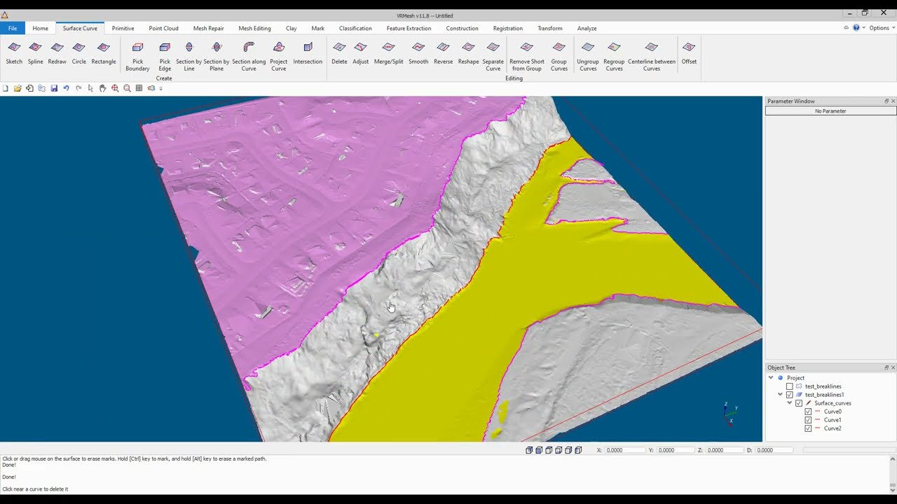Click Centerline between Curves tool
This screenshot has width=897, height=504.
[x=652, y=56]
